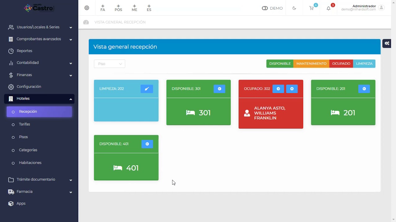Click the target circle icon in top bar
The height and width of the screenshot is (222, 396).
(87, 8)
